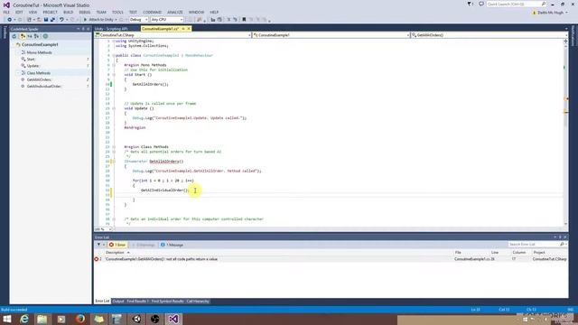Select Class Methods region in Spade tree

(38, 73)
